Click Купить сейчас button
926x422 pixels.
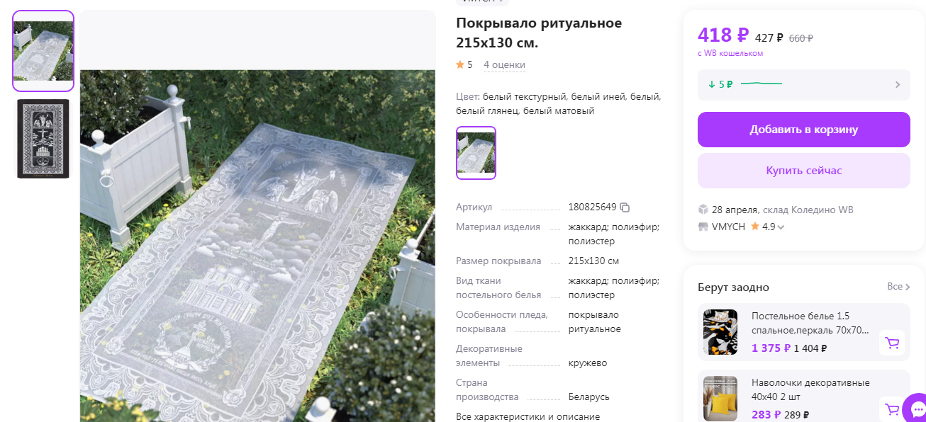coord(803,171)
